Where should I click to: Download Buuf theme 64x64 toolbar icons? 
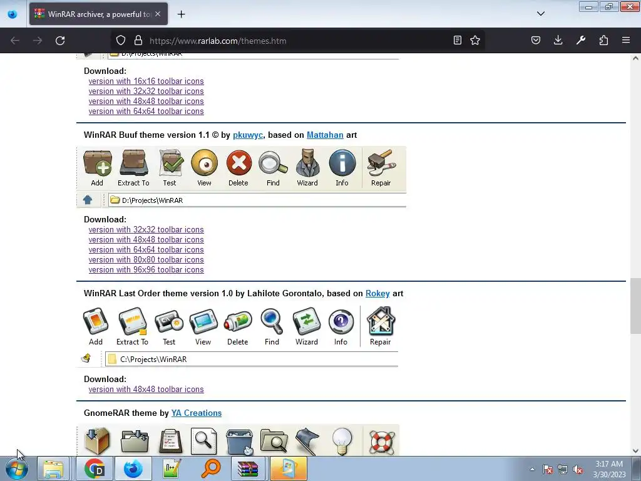pos(146,249)
